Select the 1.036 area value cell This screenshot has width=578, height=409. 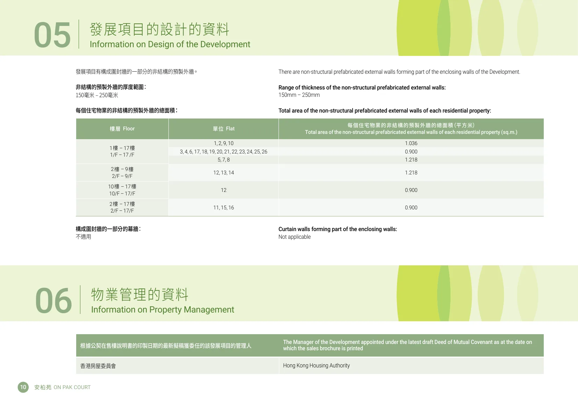coord(411,143)
